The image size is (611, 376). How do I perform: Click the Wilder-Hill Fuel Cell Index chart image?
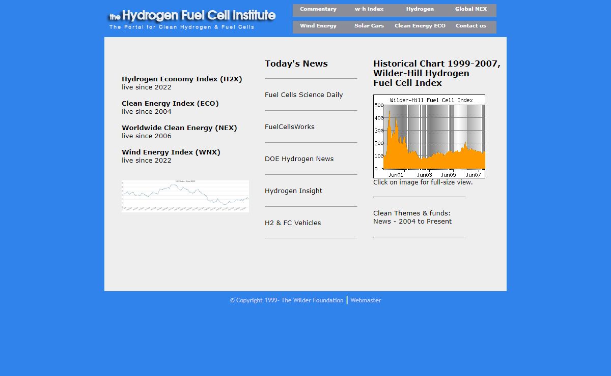[x=429, y=136]
